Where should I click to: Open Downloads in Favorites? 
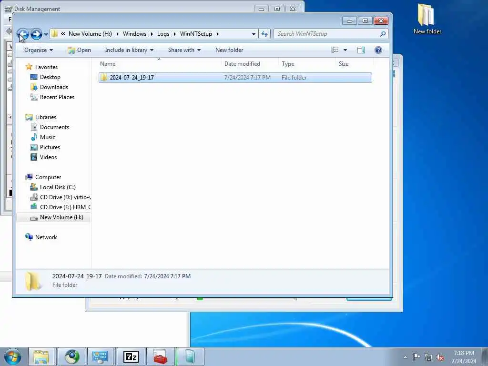(54, 87)
